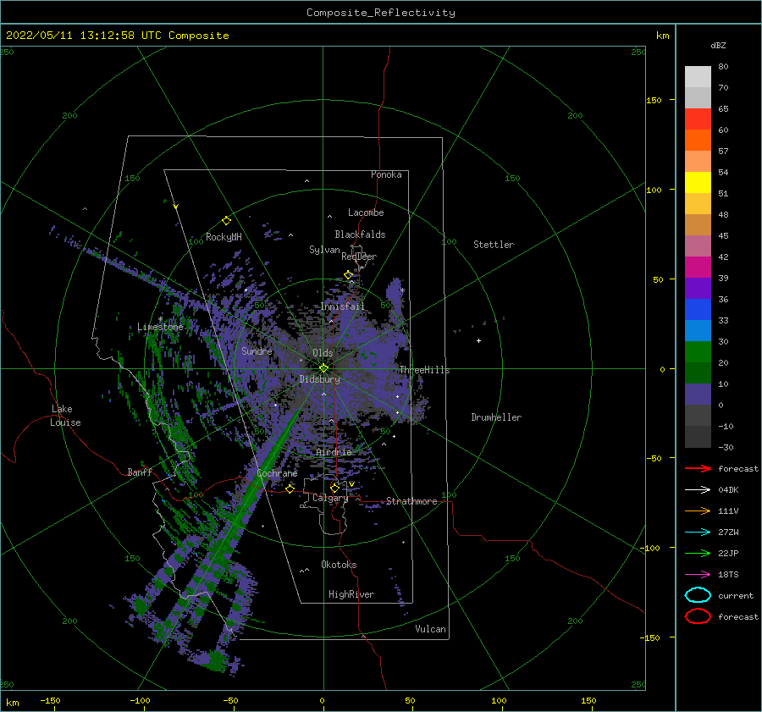The width and height of the screenshot is (762, 712).
Task: Click the yellow diamond marker above Calgary
Action: pos(334,488)
